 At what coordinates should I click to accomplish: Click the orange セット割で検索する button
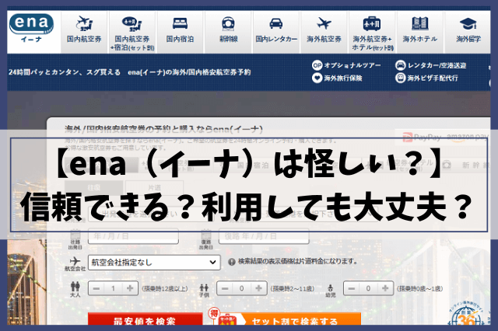pyautogui.click(x=287, y=319)
